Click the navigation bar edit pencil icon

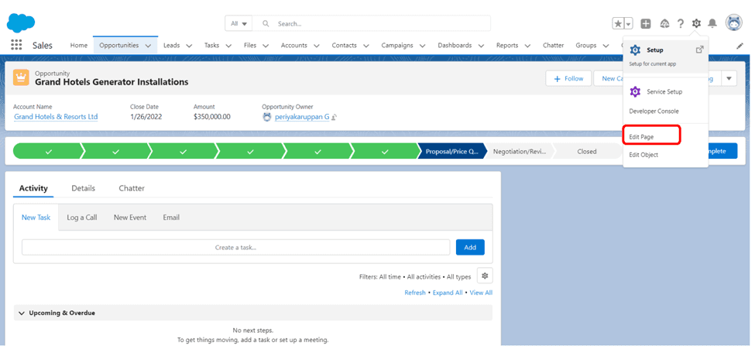pyautogui.click(x=740, y=46)
